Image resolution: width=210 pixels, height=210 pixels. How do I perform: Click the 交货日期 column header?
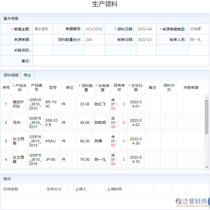[x=136, y=87]
